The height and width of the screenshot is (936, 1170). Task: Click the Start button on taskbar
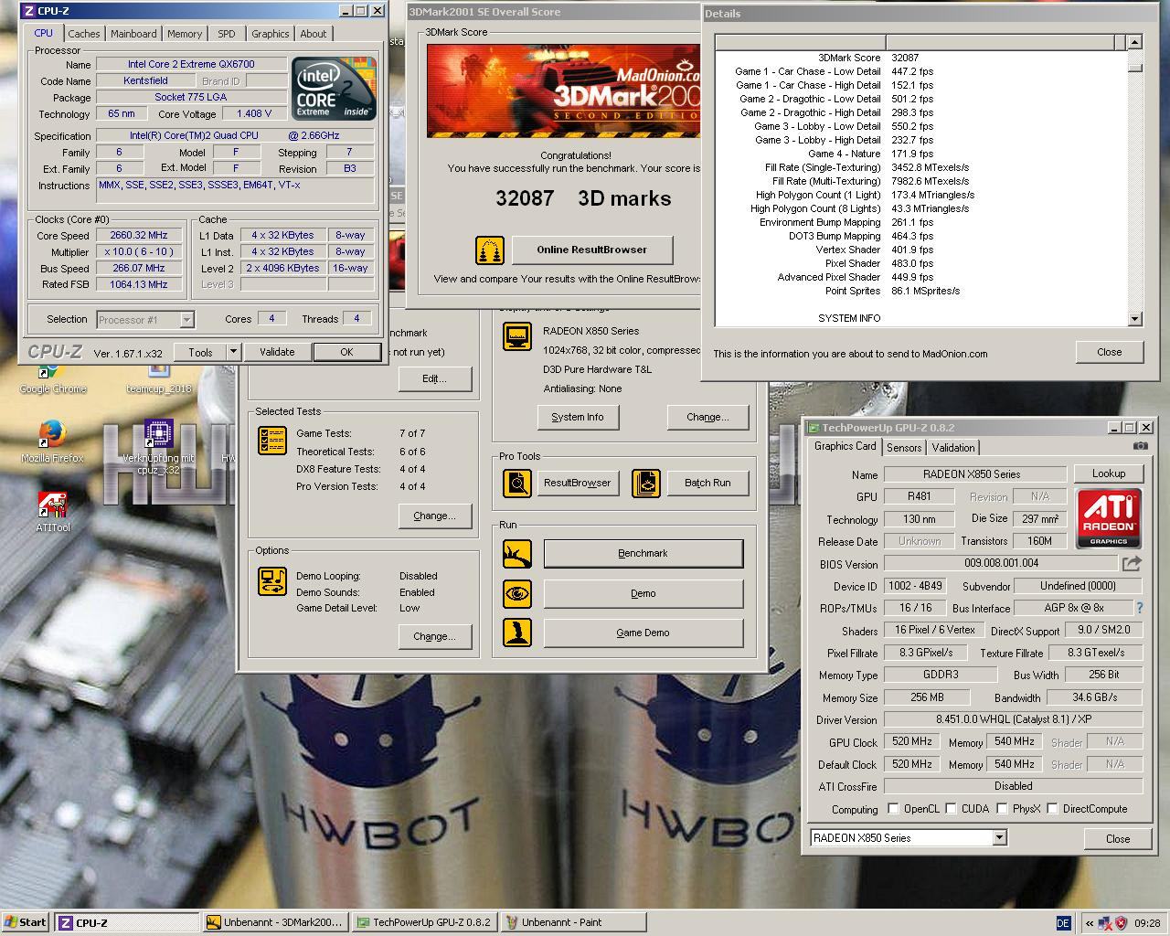(x=26, y=922)
